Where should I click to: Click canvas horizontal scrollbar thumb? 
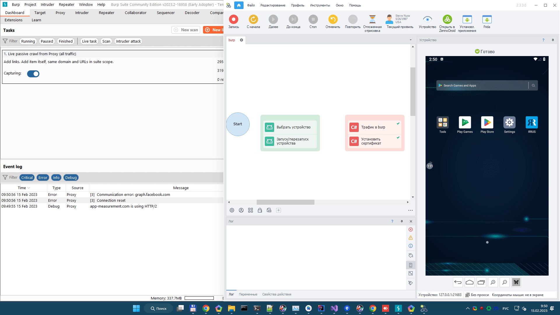click(x=285, y=202)
